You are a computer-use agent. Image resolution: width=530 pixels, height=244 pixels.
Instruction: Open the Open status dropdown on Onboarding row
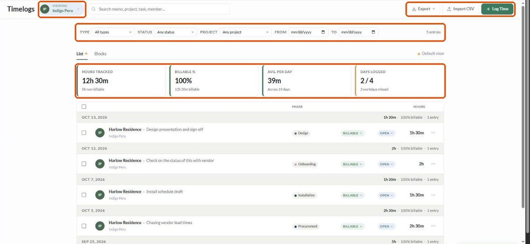pyautogui.click(x=387, y=164)
